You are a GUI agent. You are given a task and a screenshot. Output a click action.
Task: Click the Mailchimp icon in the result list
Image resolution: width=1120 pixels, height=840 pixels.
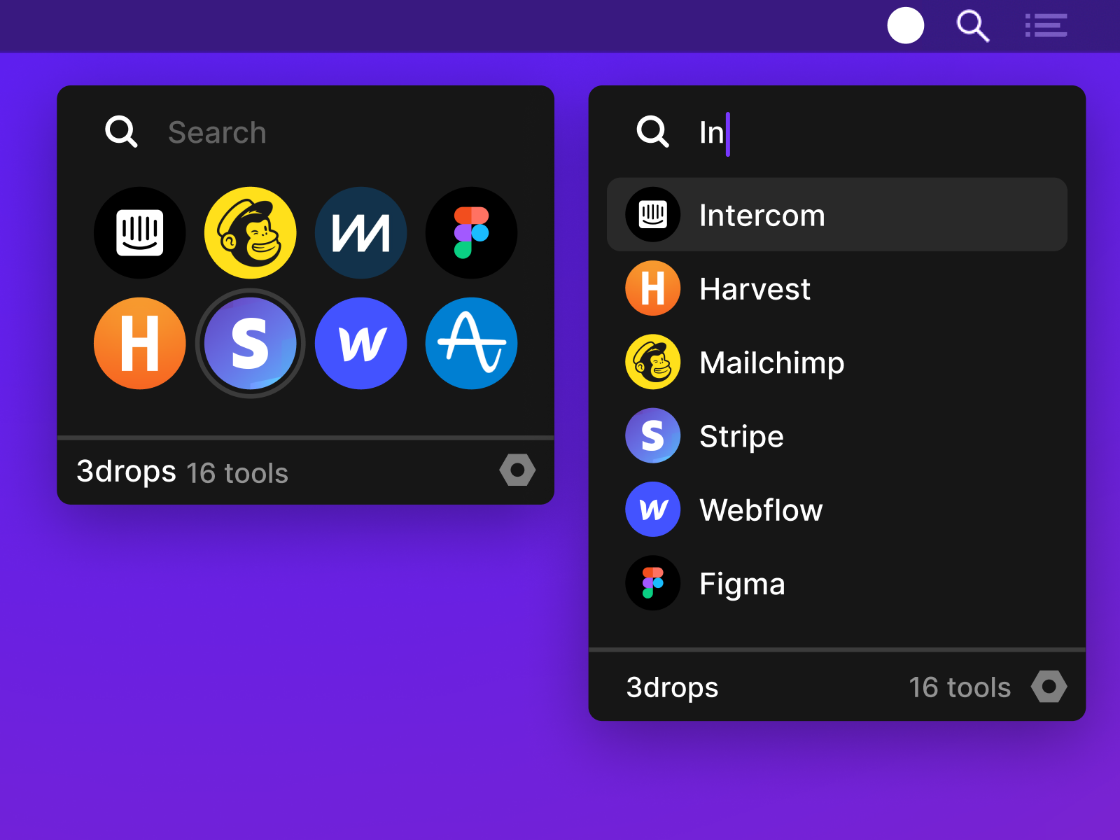[x=653, y=362]
